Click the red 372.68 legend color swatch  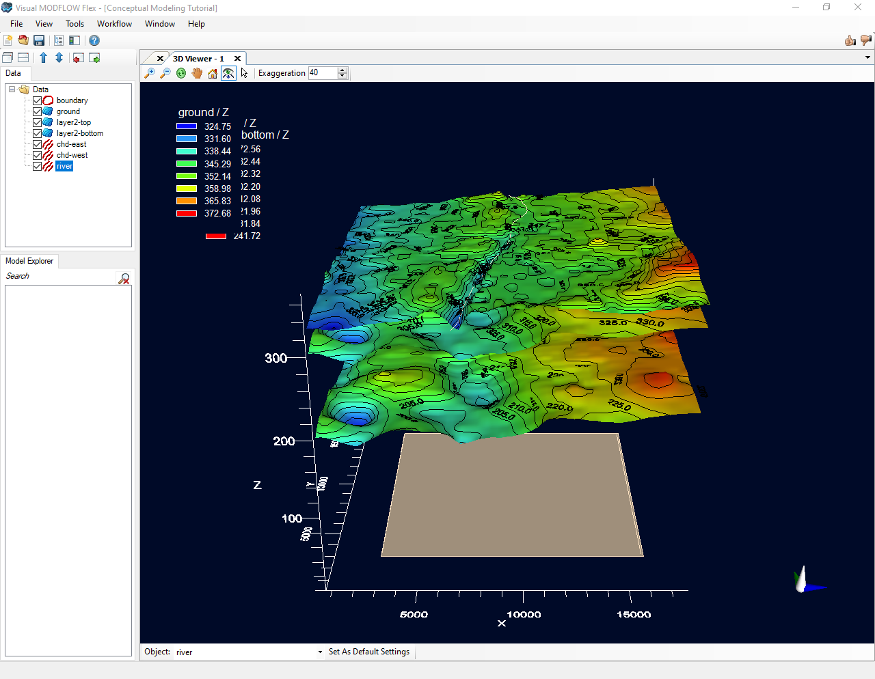coord(186,212)
